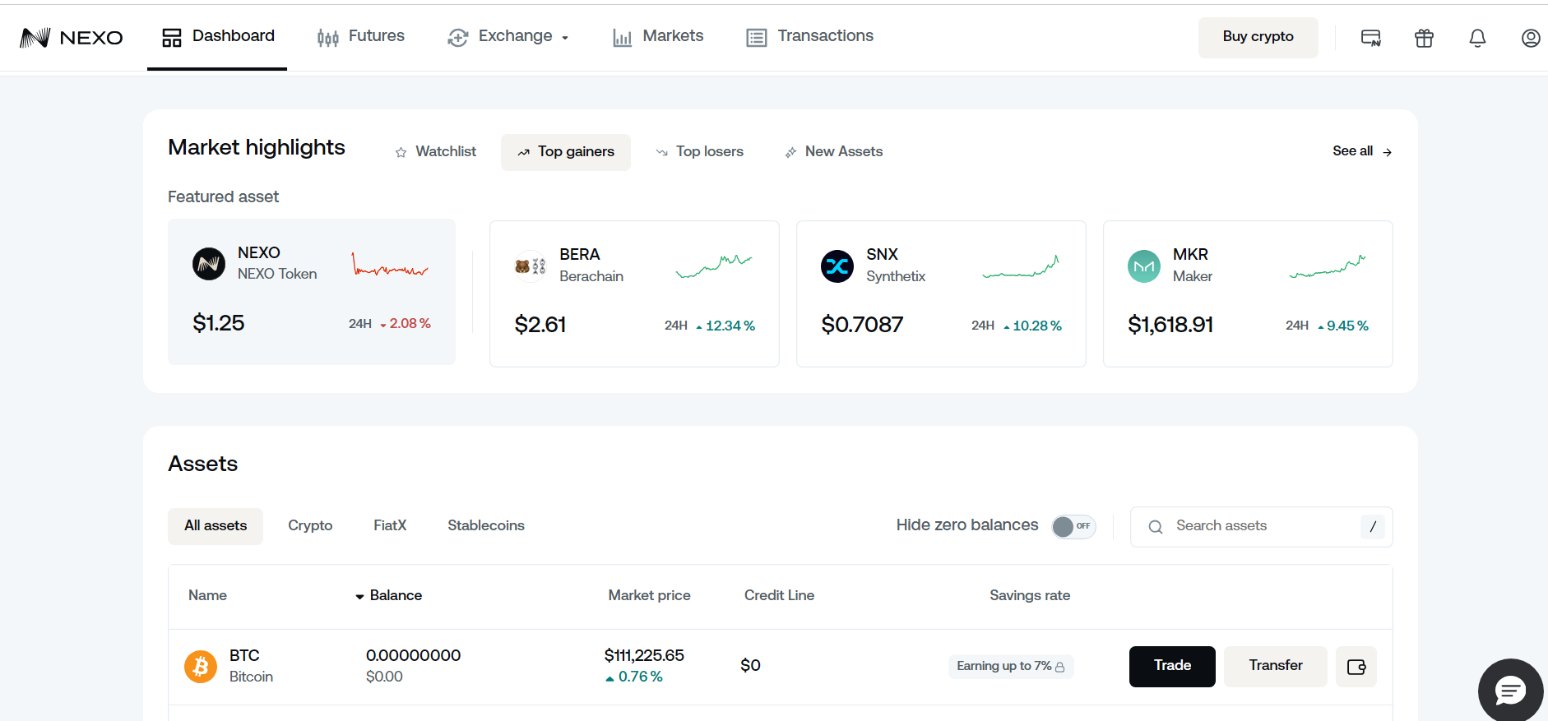The image size is (1548, 721).
Task: Filter assets by FiatX
Action: 390,526
